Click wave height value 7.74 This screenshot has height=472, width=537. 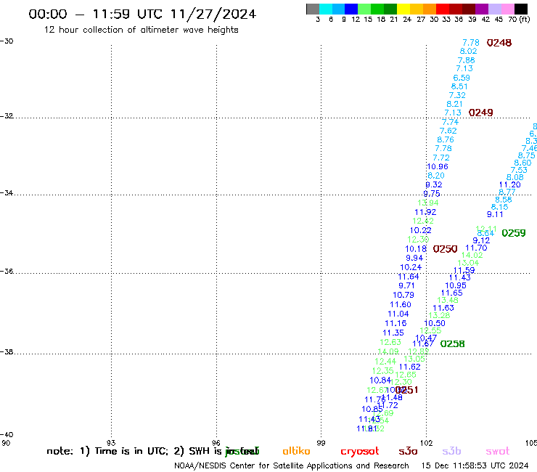coord(450,122)
